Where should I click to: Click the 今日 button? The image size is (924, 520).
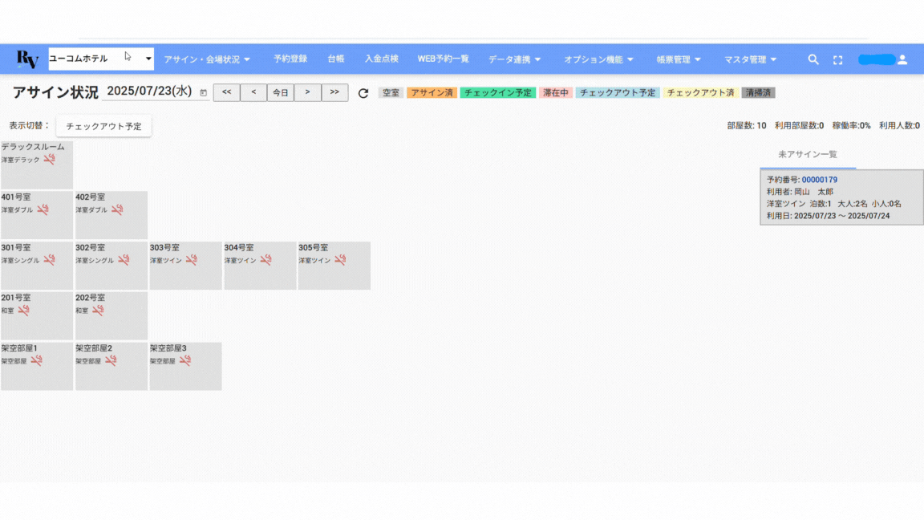tap(280, 92)
